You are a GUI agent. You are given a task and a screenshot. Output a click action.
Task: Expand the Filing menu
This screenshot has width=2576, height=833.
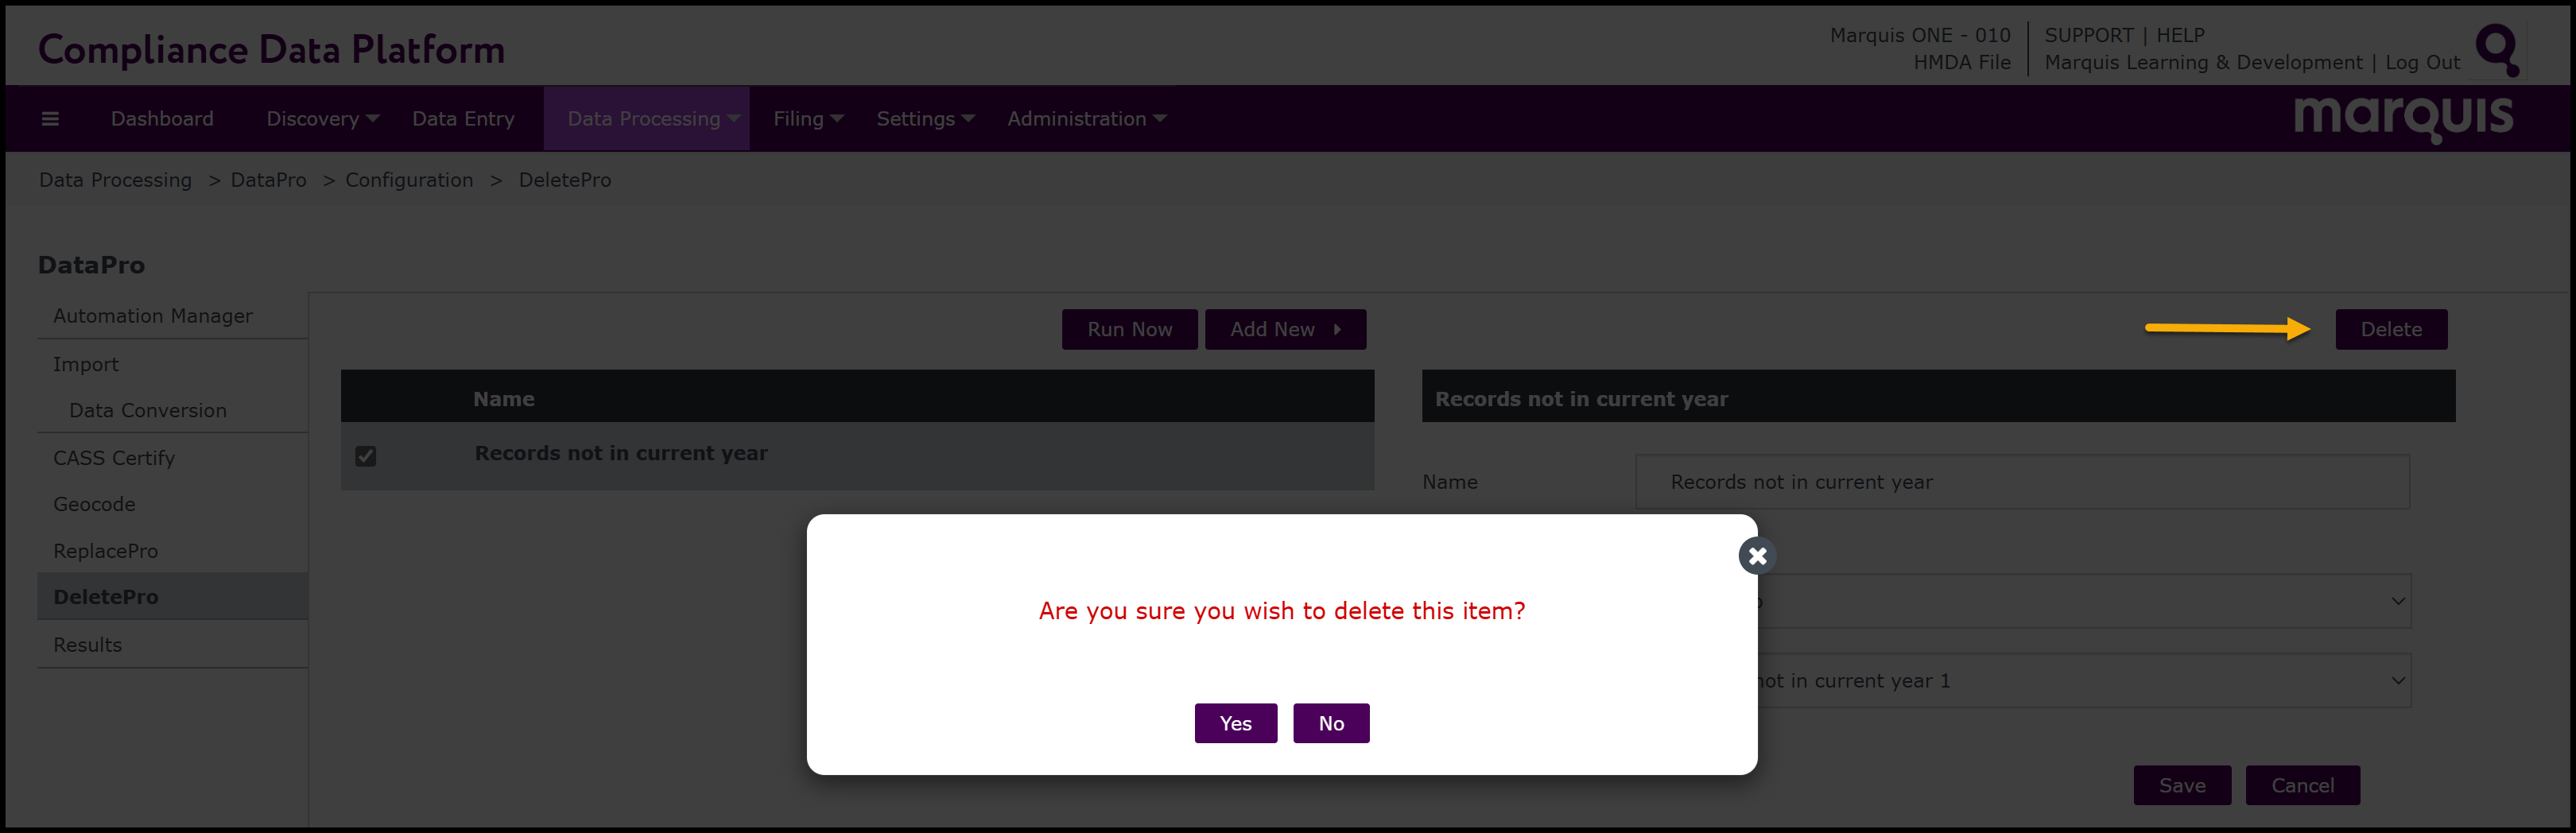(x=807, y=119)
